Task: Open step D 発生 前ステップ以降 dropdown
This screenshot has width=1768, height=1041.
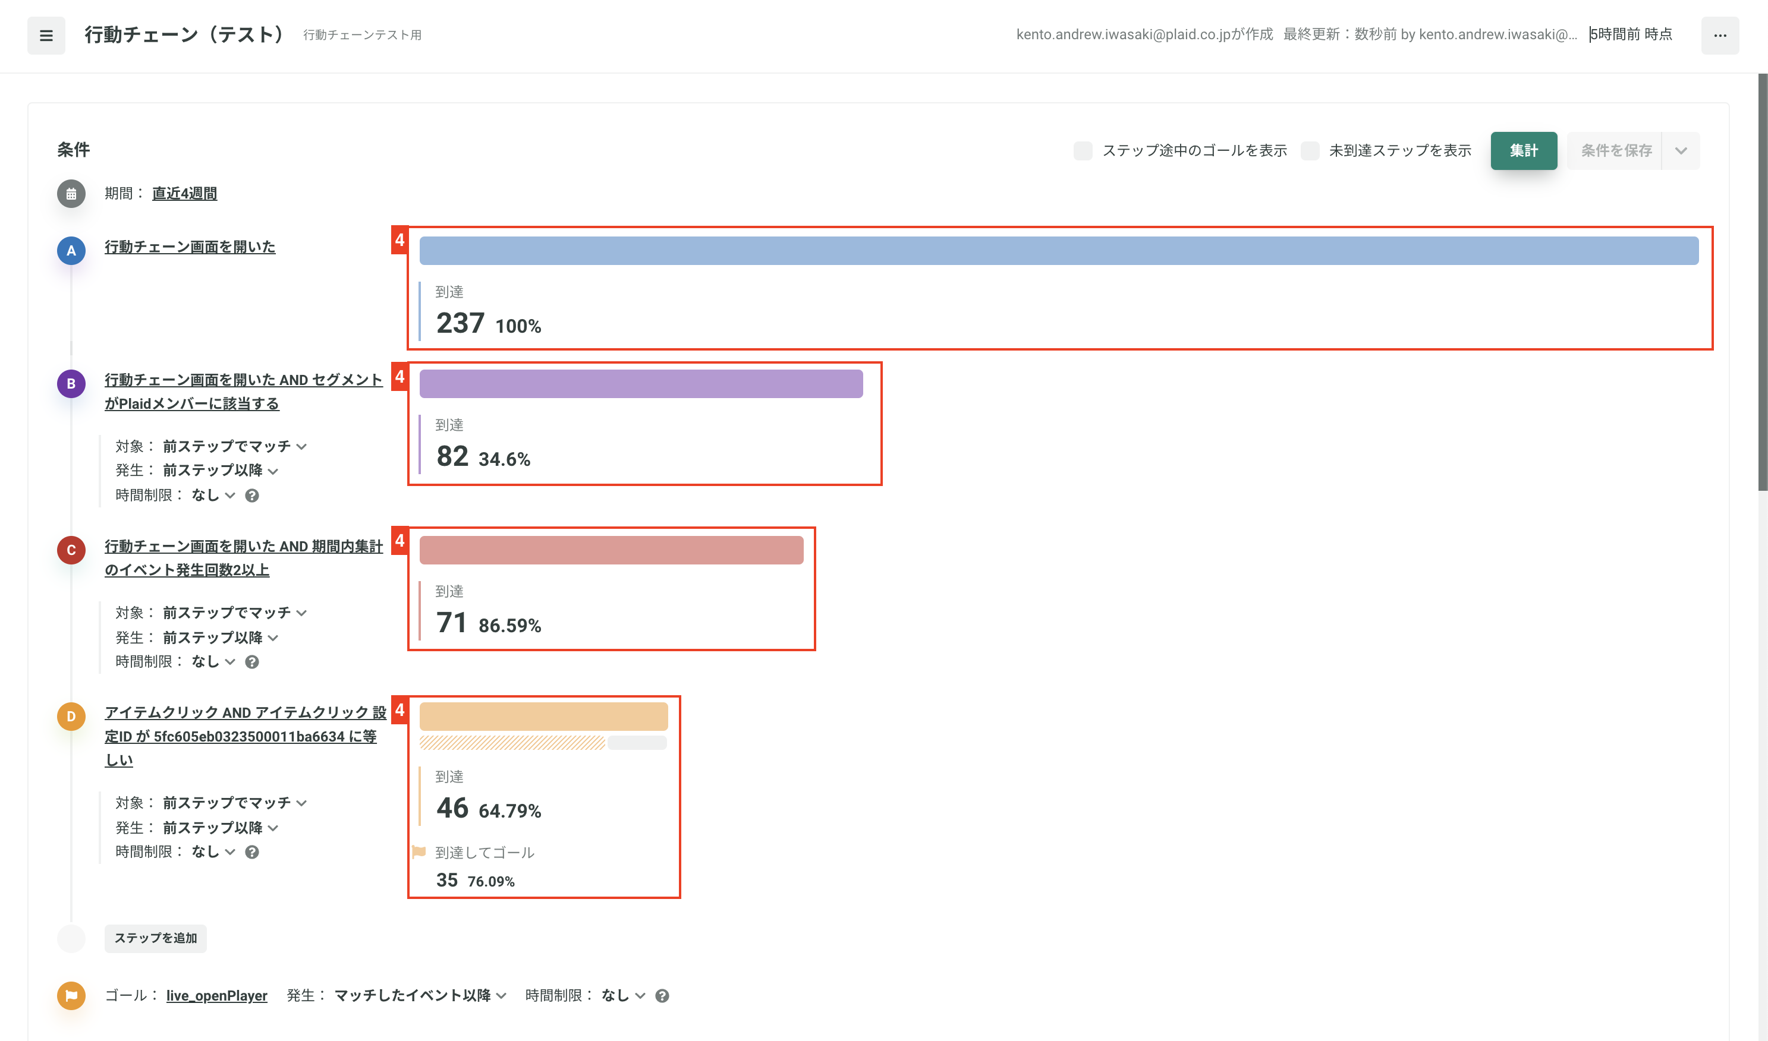Action: click(x=221, y=827)
